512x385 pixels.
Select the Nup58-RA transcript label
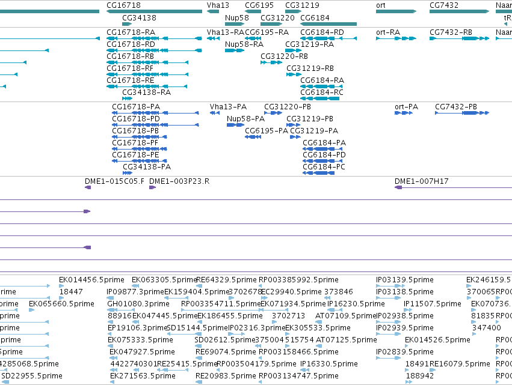(x=244, y=44)
